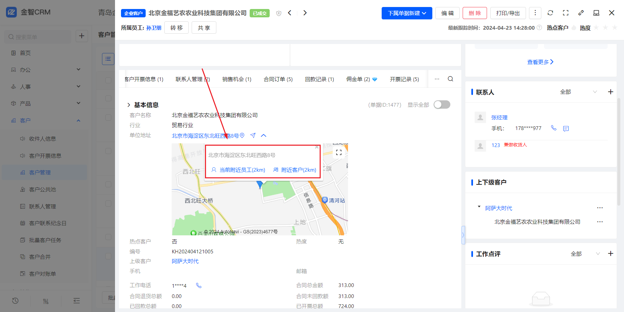Collapse sidebar menu icon at bottom
This screenshot has height=312, width=624.
(77, 301)
